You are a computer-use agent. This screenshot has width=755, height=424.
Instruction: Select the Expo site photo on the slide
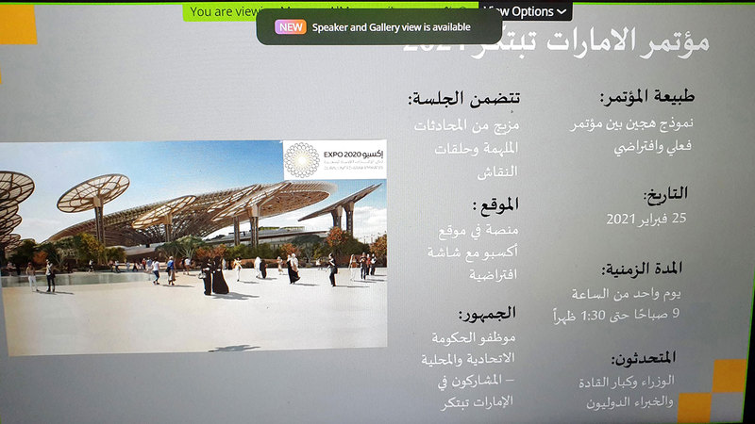point(193,248)
